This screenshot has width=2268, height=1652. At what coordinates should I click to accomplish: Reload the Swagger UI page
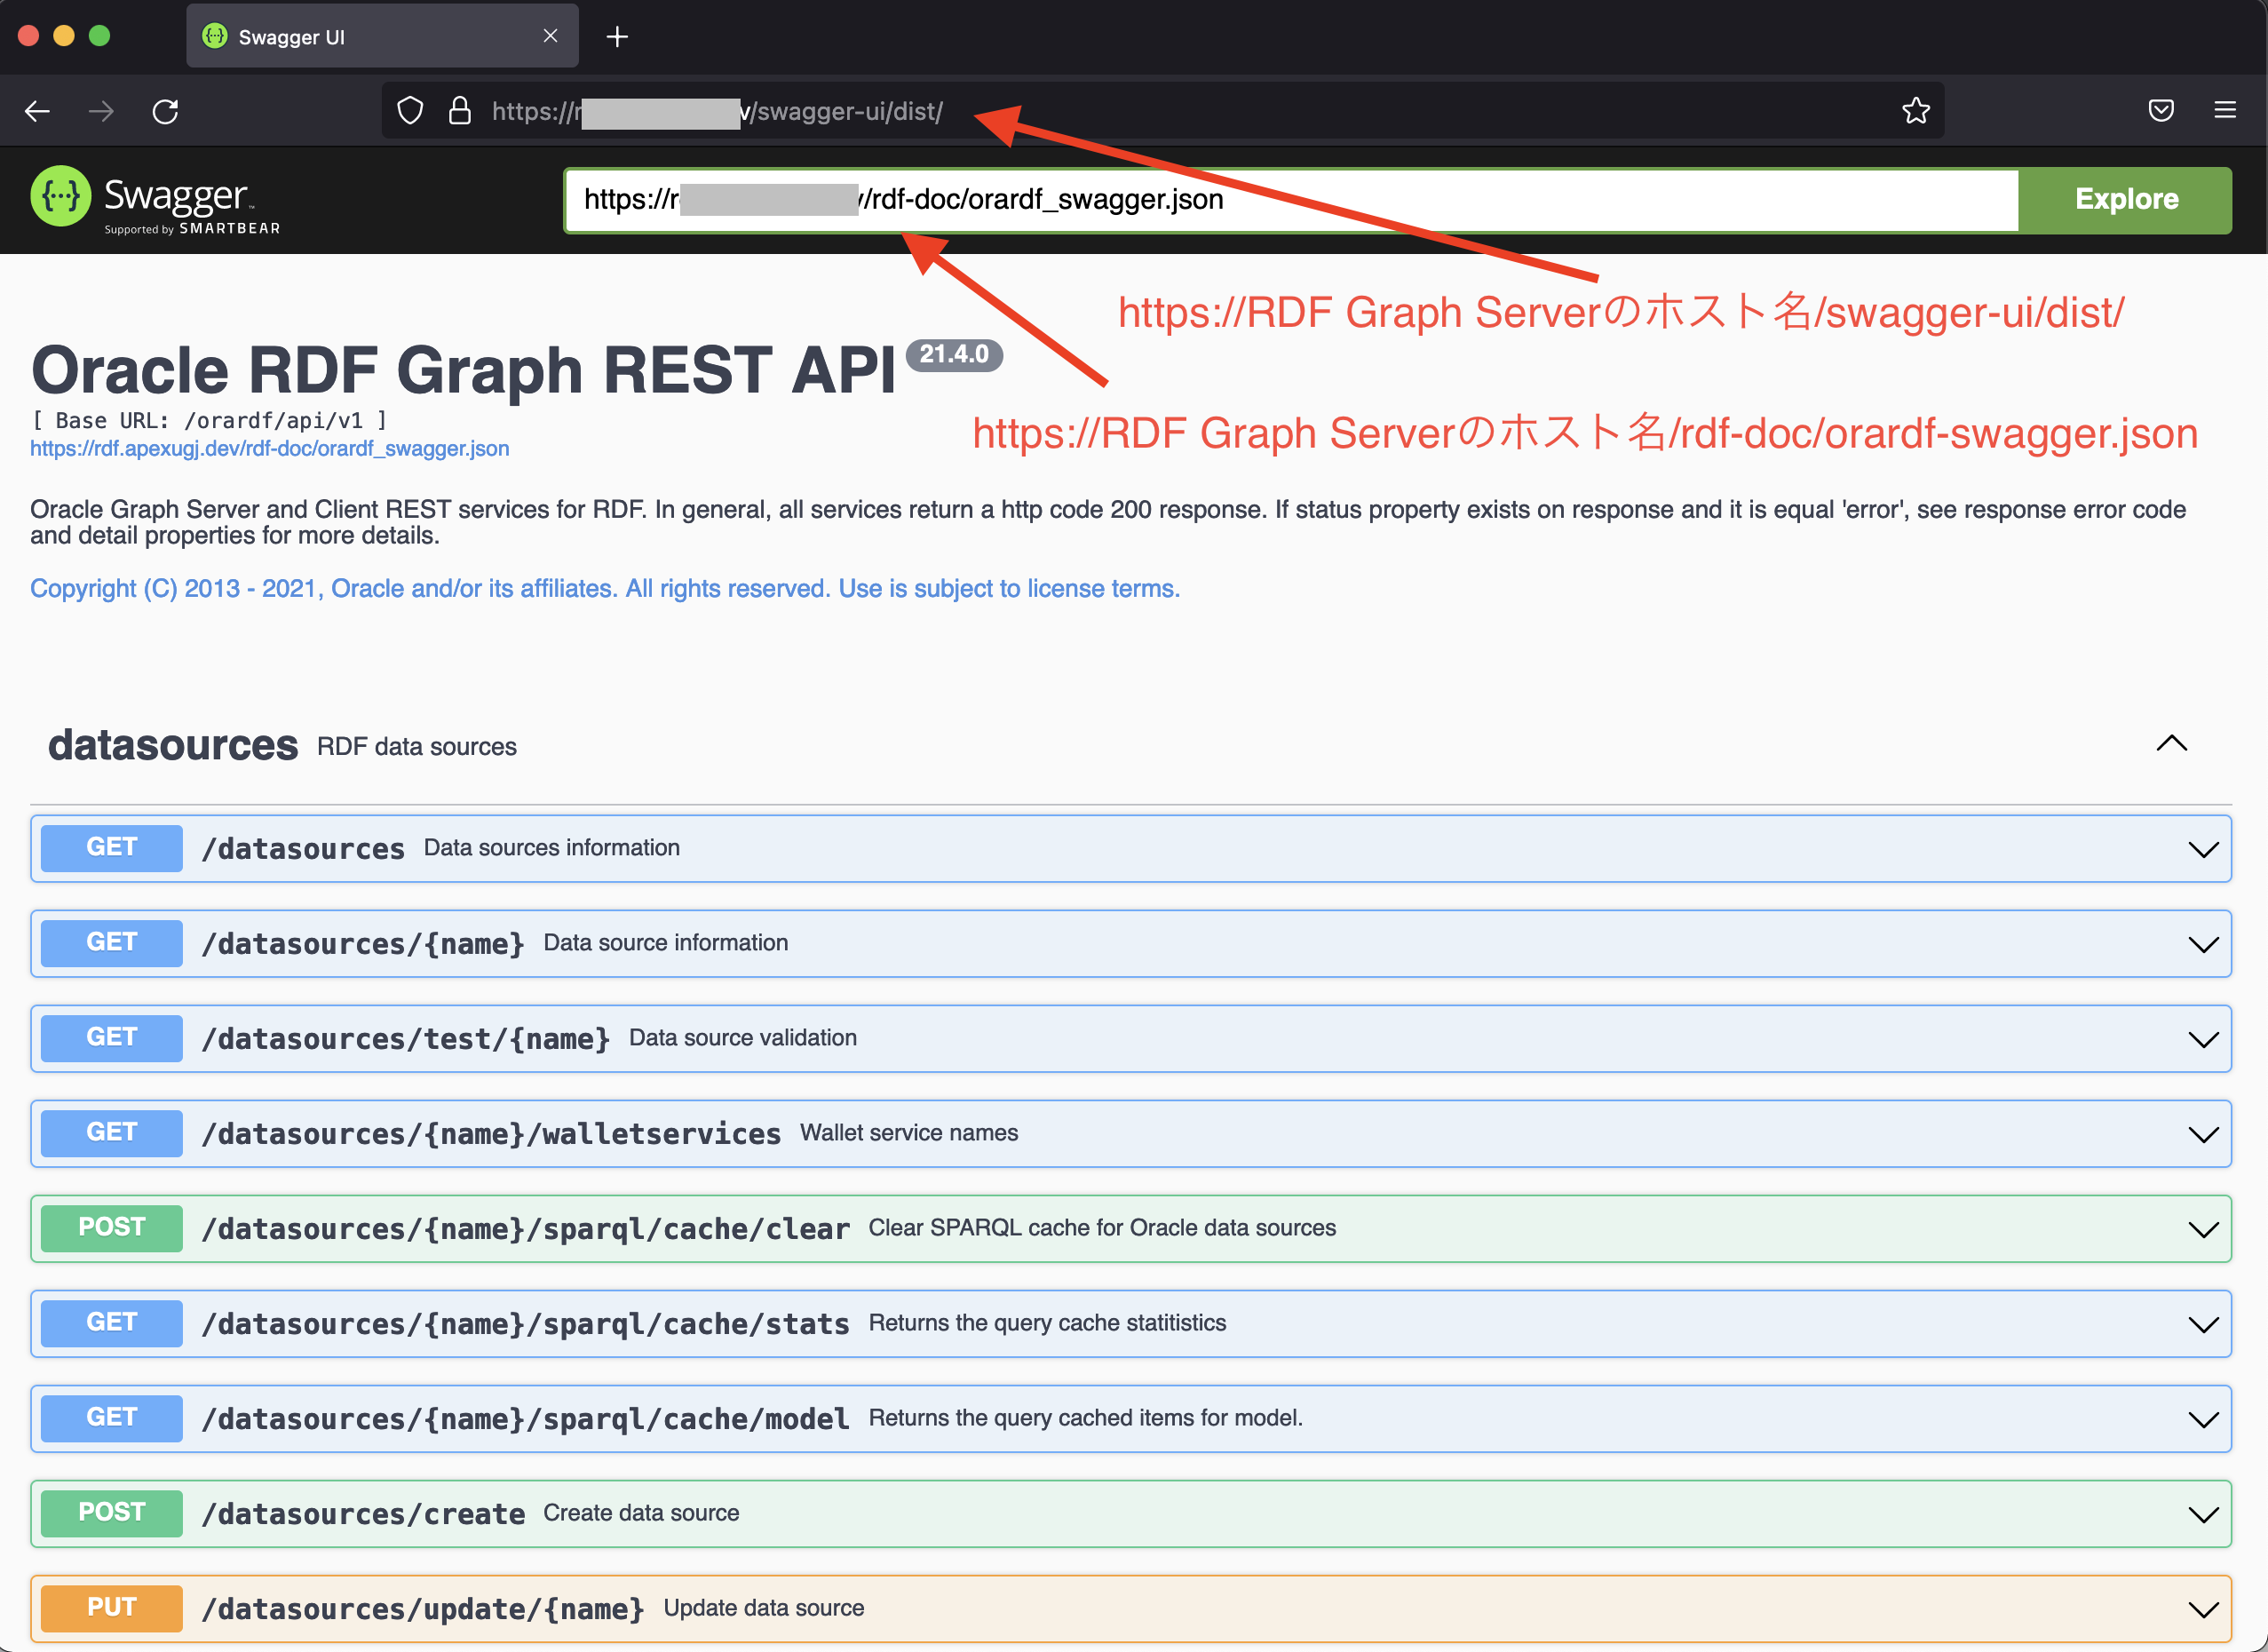click(x=166, y=111)
